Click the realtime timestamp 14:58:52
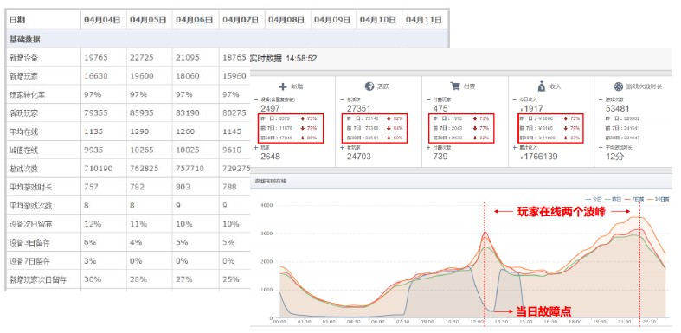681x333 pixels. click(301, 59)
